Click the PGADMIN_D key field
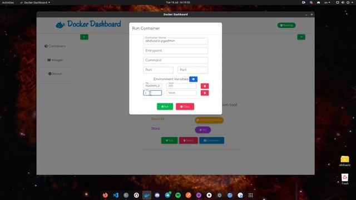Image resolution: width=356 pixels, height=200 pixels. pos(152,86)
